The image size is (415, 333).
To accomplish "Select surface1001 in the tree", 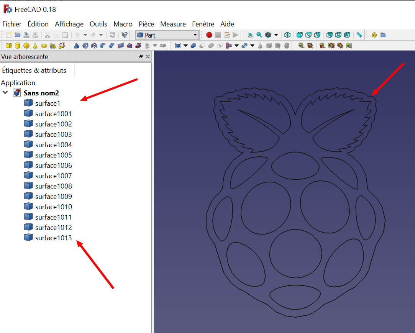I will click(x=54, y=113).
